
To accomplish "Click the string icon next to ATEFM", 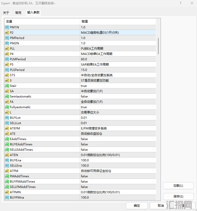I will (7, 128).
